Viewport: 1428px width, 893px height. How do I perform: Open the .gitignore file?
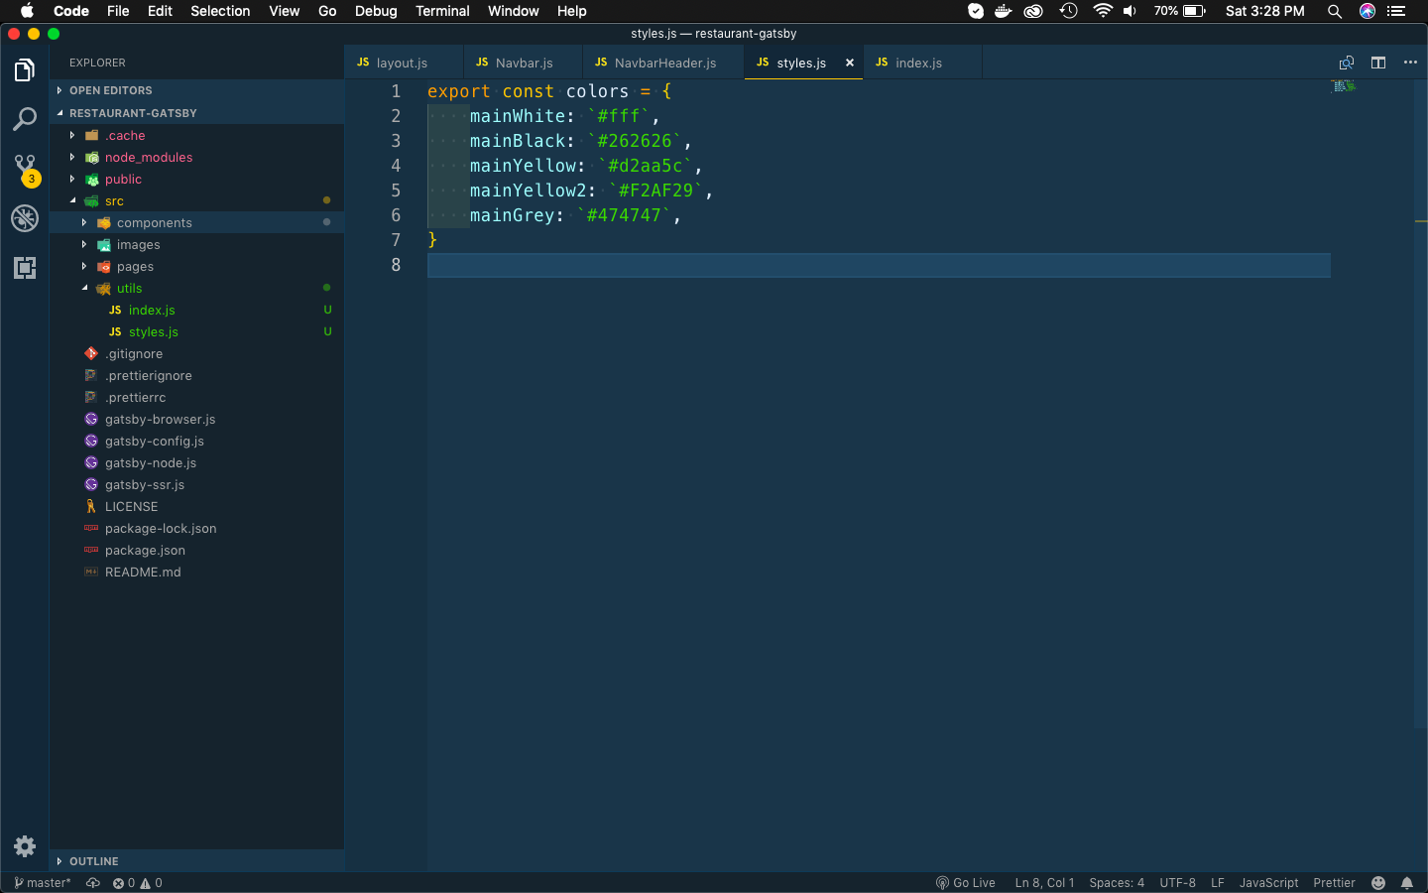(196, 354)
